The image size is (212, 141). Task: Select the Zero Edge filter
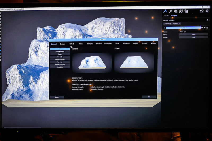click(x=60, y=67)
